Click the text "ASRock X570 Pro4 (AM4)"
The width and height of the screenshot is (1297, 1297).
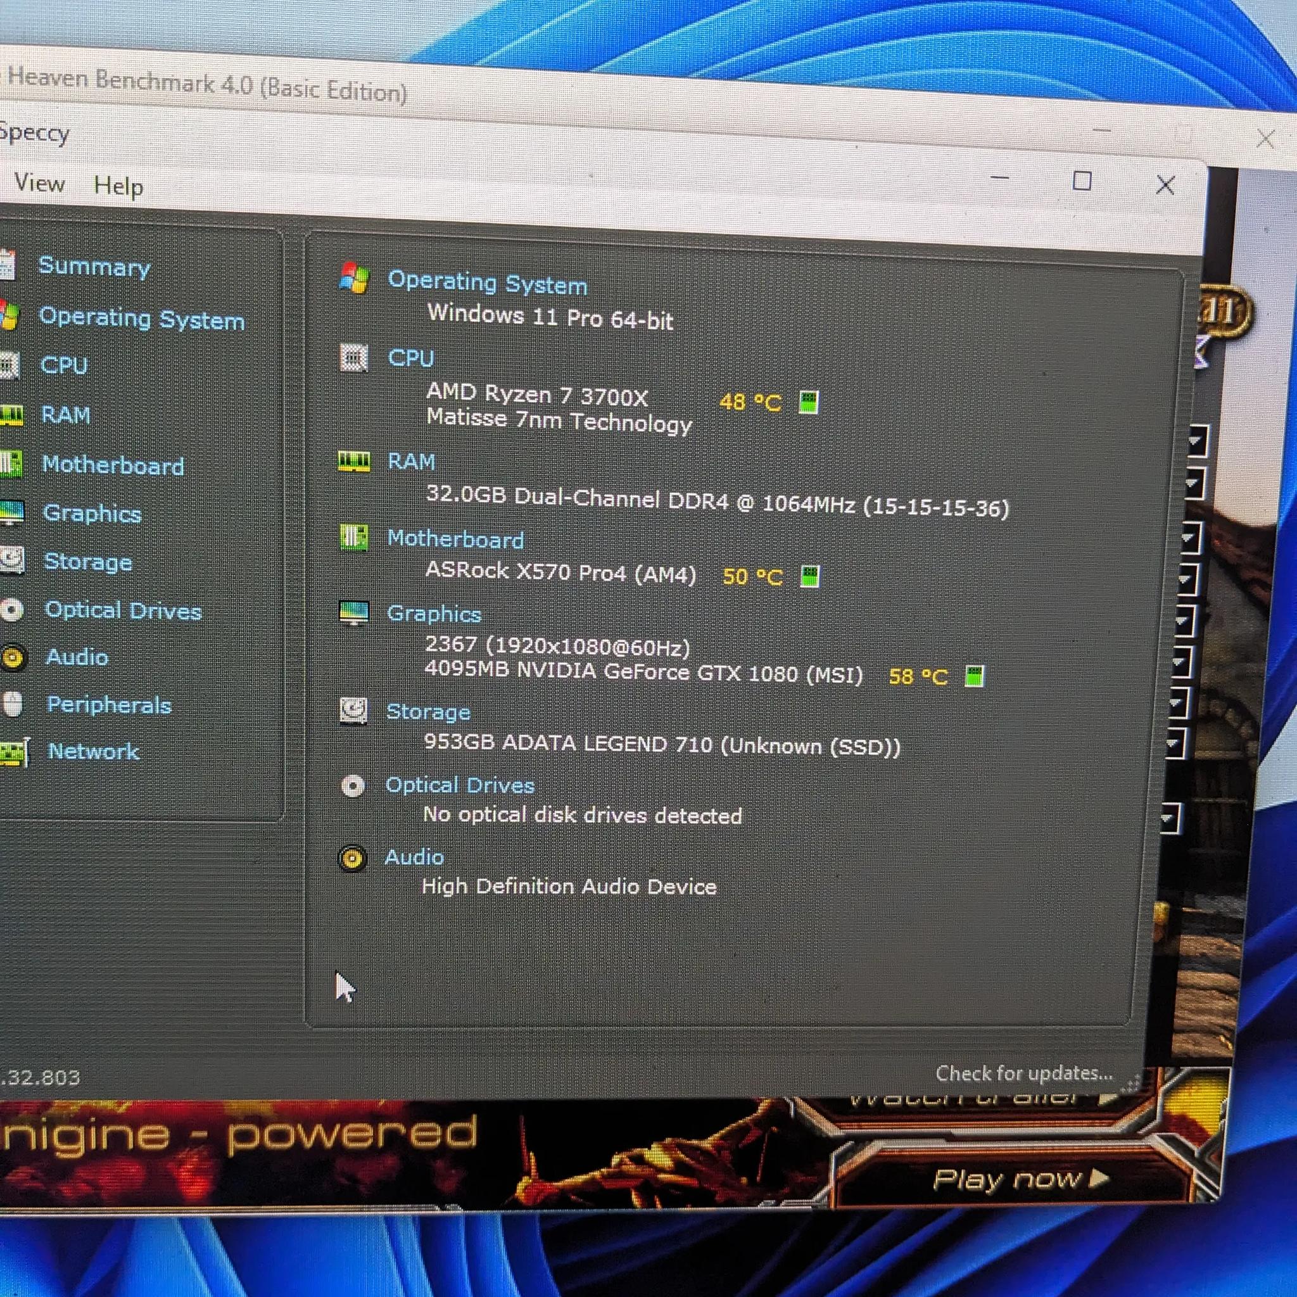coord(560,572)
